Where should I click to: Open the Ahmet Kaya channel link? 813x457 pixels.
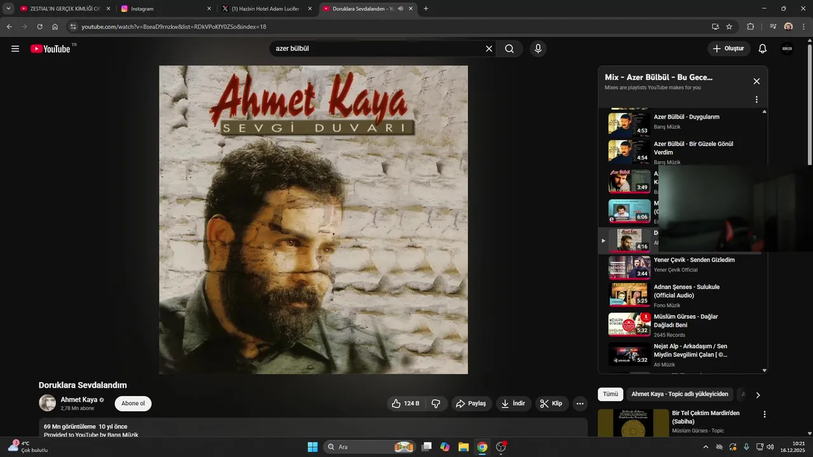(79, 400)
